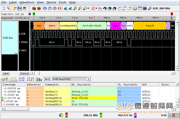
Task: Expand the trigger waveform dropdown arrow
Action: (96, 8)
